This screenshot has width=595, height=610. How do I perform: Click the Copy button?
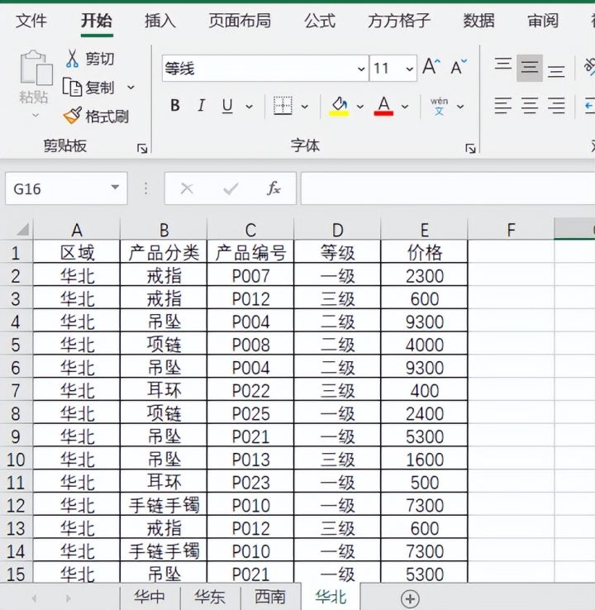pos(89,87)
